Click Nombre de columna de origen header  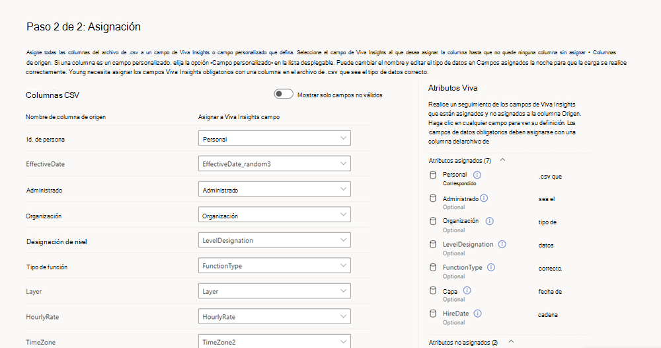click(65, 117)
